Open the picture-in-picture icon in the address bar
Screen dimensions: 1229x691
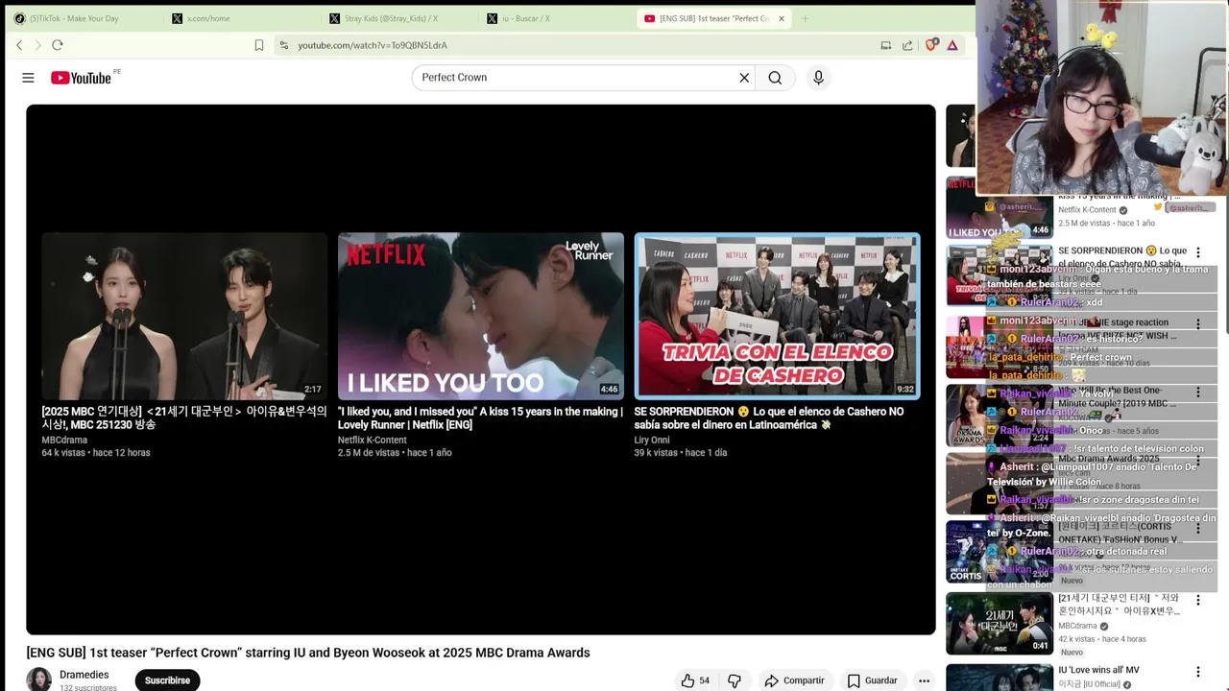[886, 45]
